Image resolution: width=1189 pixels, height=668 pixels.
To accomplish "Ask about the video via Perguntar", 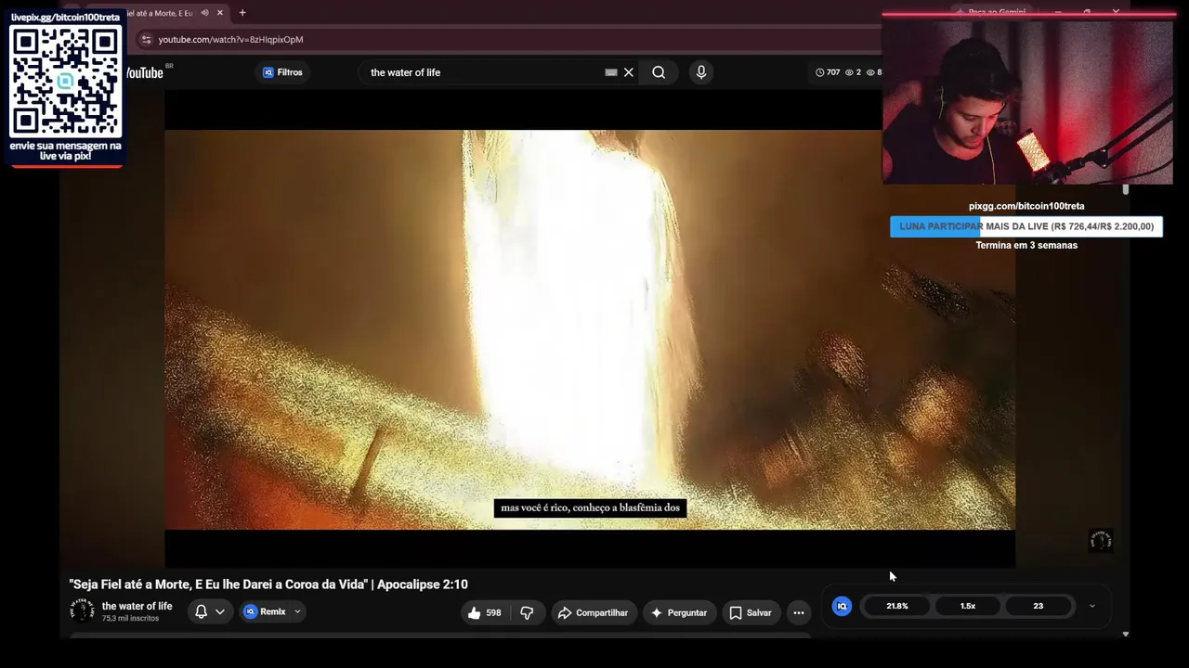I will tap(679, 612).
